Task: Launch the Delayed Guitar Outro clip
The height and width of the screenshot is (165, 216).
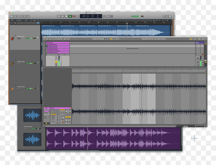Action: pos(46,52)
